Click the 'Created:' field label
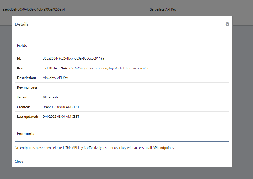Viewport: 253px width, 179px height. pos(24,107)
